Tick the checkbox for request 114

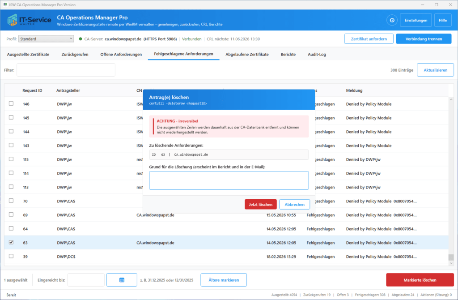[x=11, y=173]
